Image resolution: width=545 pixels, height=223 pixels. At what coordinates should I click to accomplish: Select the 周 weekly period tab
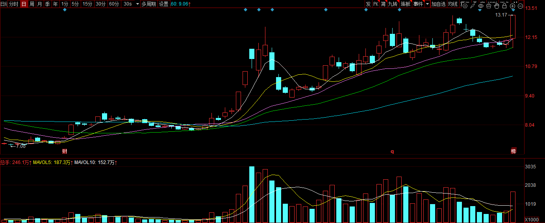(32, 4)
